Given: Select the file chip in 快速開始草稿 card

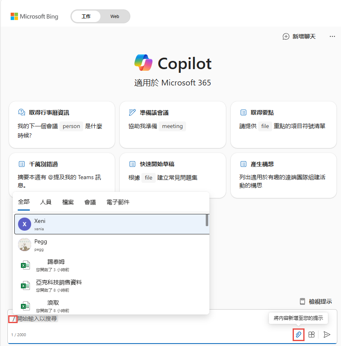Looking at the screenshot, I should (x=148, y=177).
